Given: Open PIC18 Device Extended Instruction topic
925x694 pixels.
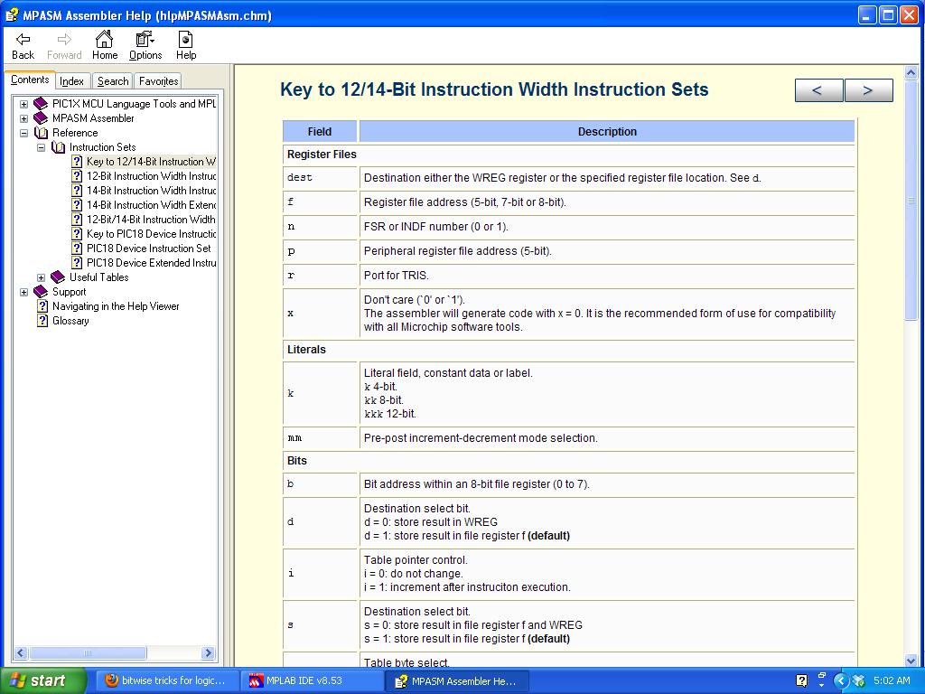Looking at the screenshot, I should 151,263.
